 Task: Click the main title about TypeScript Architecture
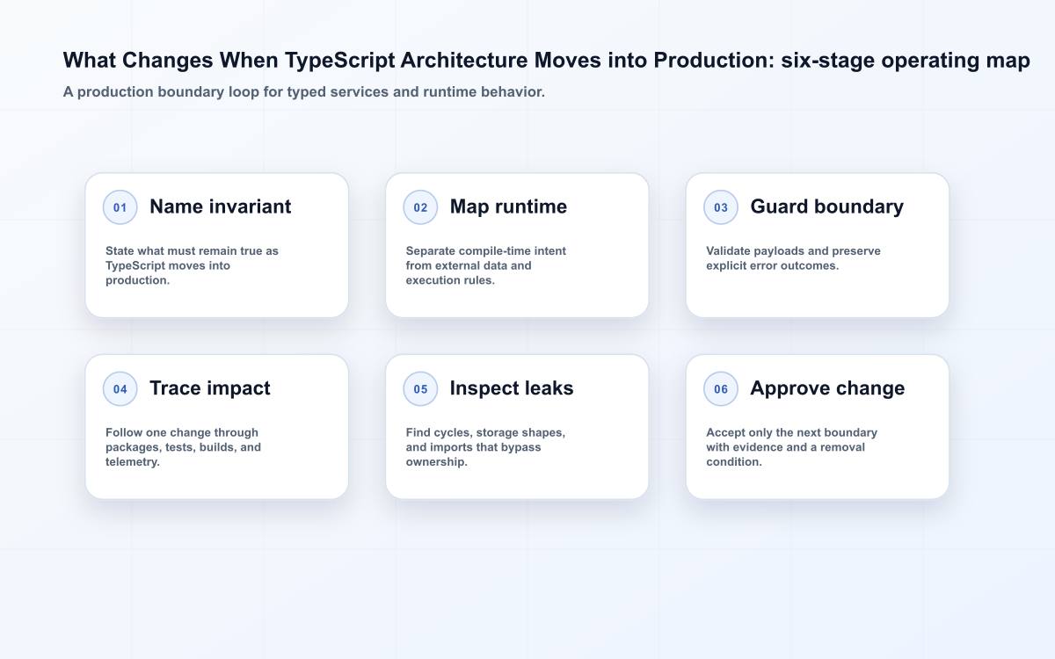[x=546, y=61]
